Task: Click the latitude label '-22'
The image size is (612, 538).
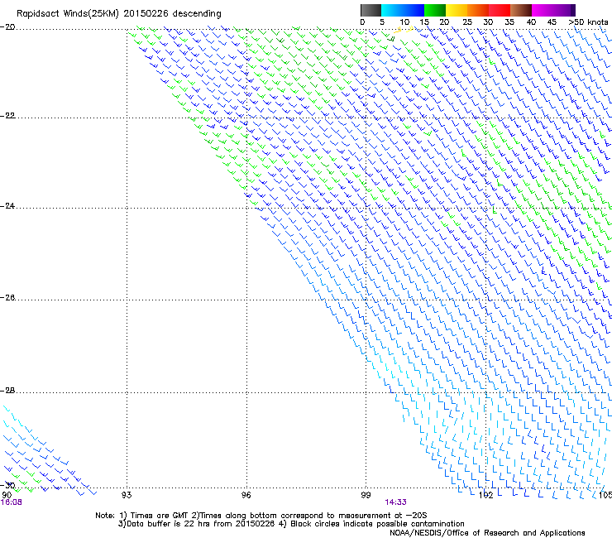Action: (7, 116)
